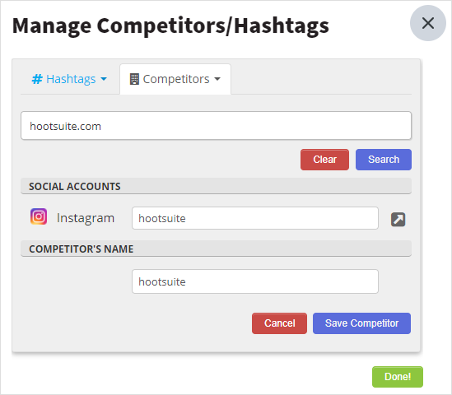Search for hootsuite.com

click(x=384, y=160)
